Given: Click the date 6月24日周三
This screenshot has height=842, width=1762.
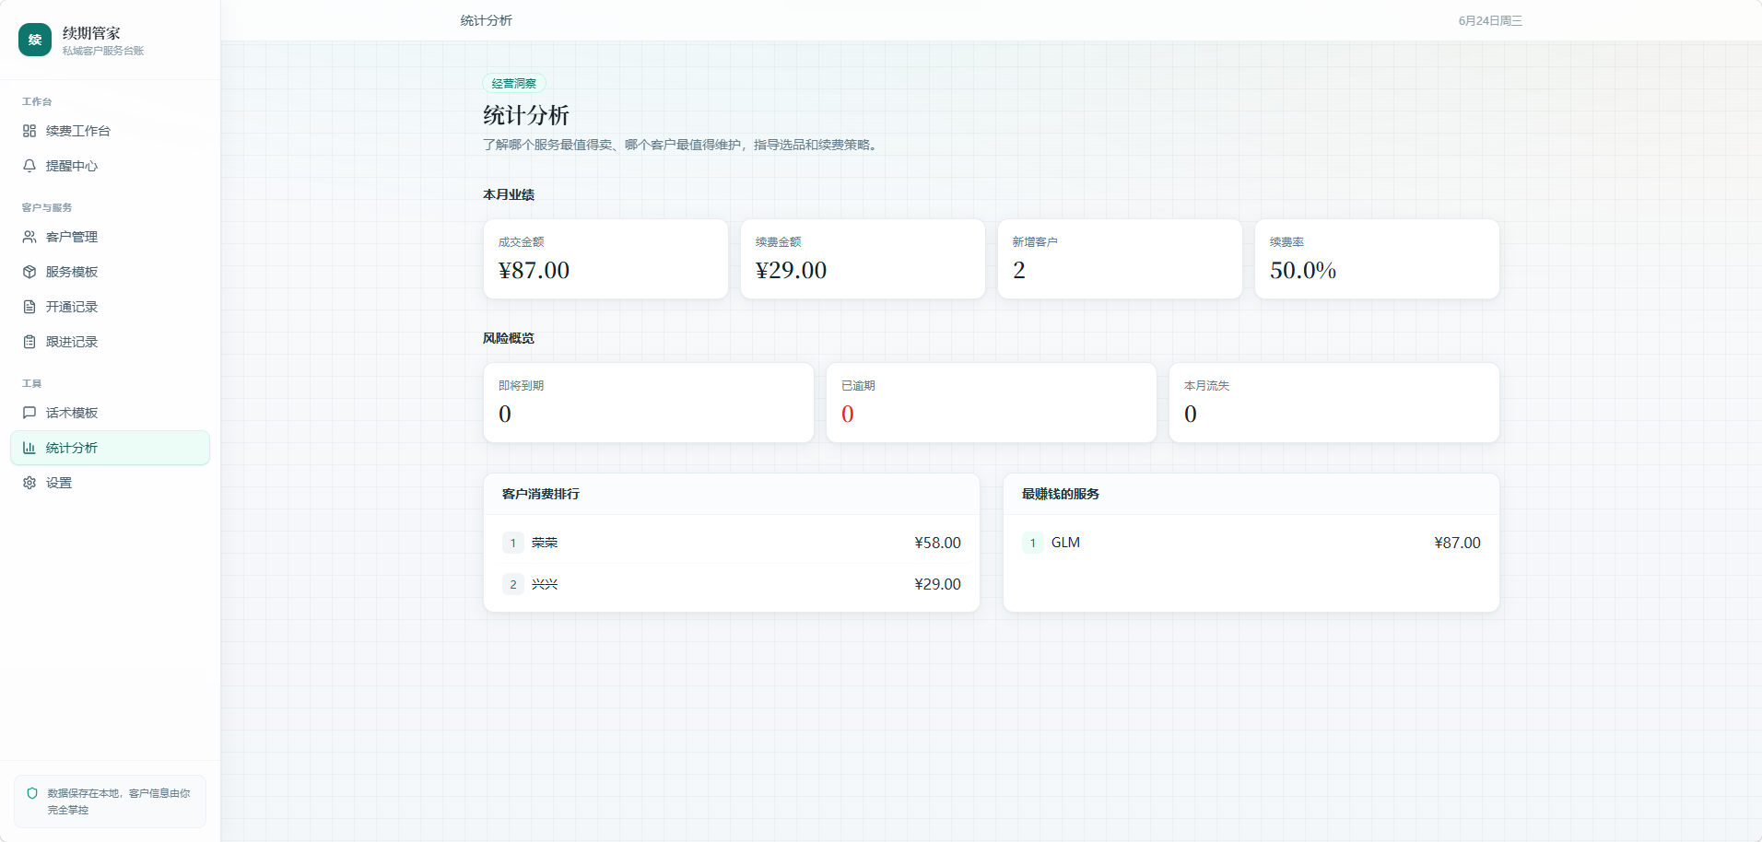Looking at the screenshot, I should pos(1490,20).
